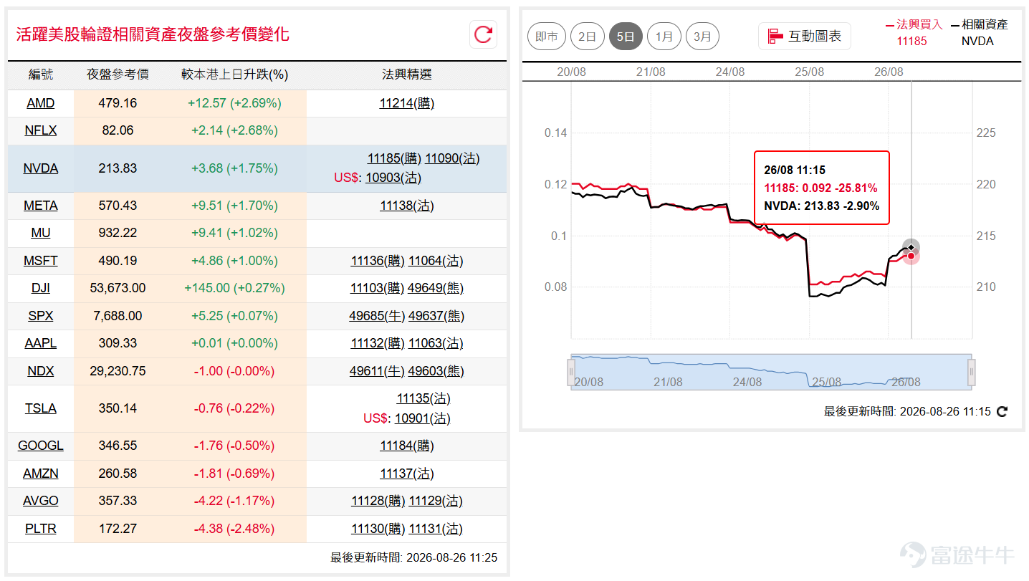Open the DJI index link
This screenshot has width=1029, height=581.
[41, 288]
